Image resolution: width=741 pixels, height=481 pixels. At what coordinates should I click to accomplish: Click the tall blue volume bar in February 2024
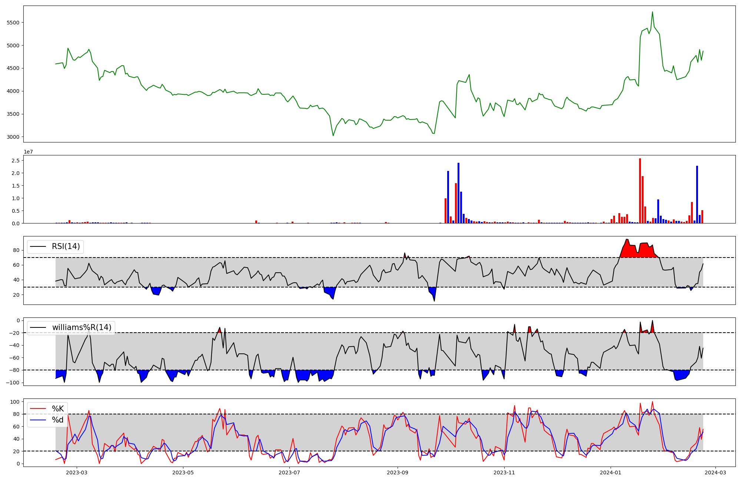coord(697,195)
